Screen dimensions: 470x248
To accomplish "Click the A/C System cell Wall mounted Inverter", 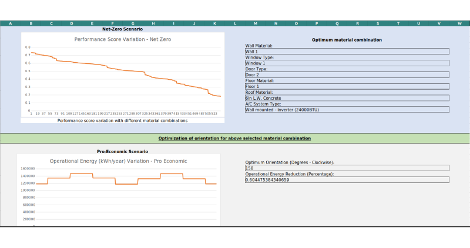I will (x=347, y=109).
